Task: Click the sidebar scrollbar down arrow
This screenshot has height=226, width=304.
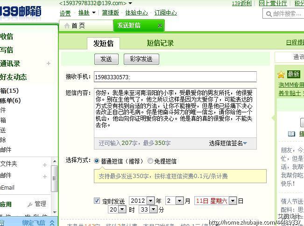Action: point(55,212)
